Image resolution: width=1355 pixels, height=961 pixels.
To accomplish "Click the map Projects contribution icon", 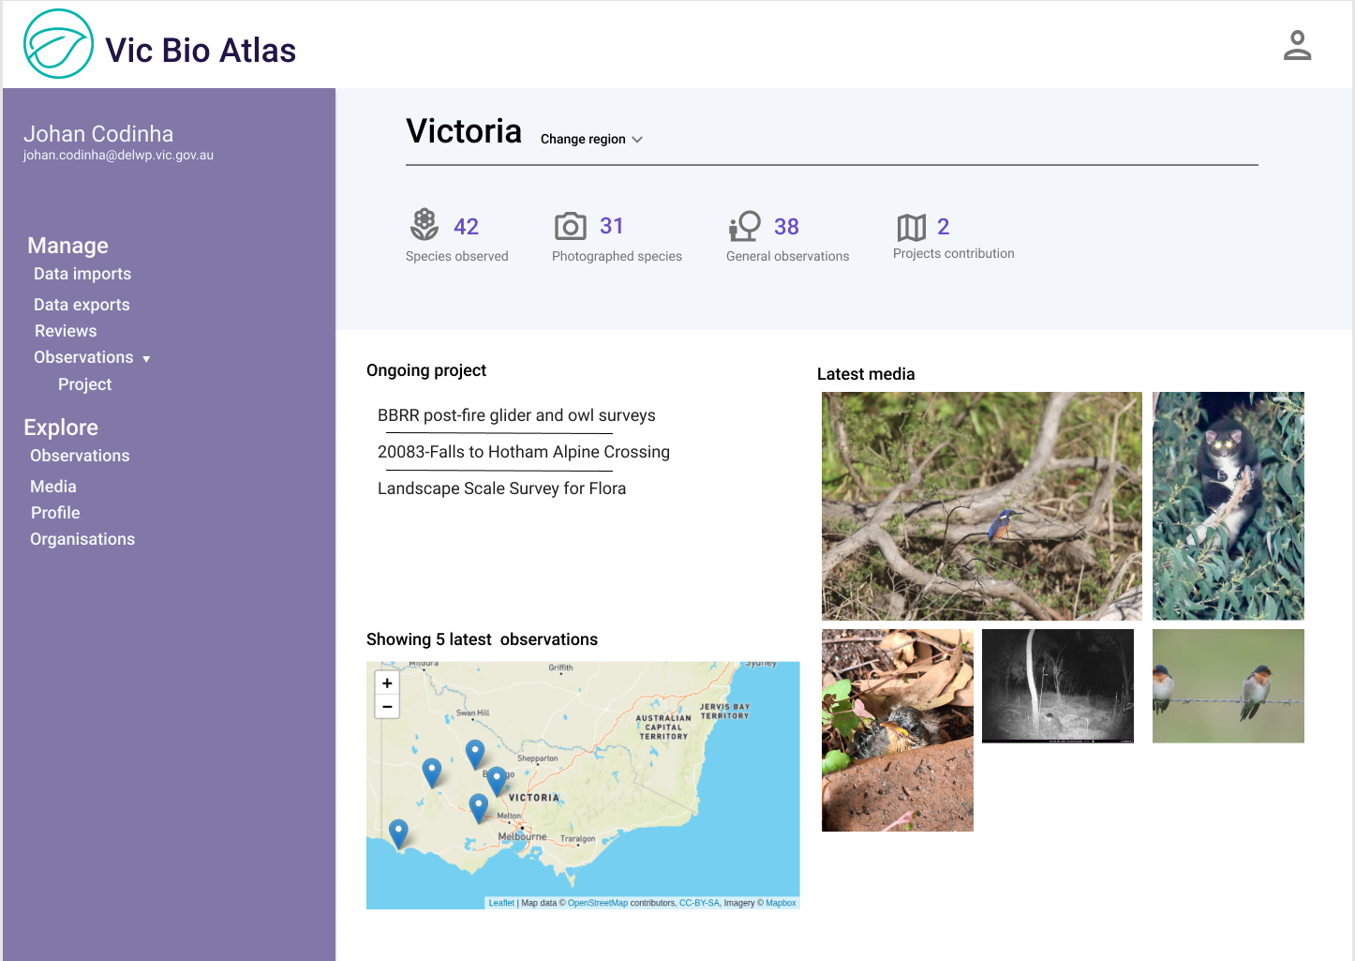I will point(911,227).
